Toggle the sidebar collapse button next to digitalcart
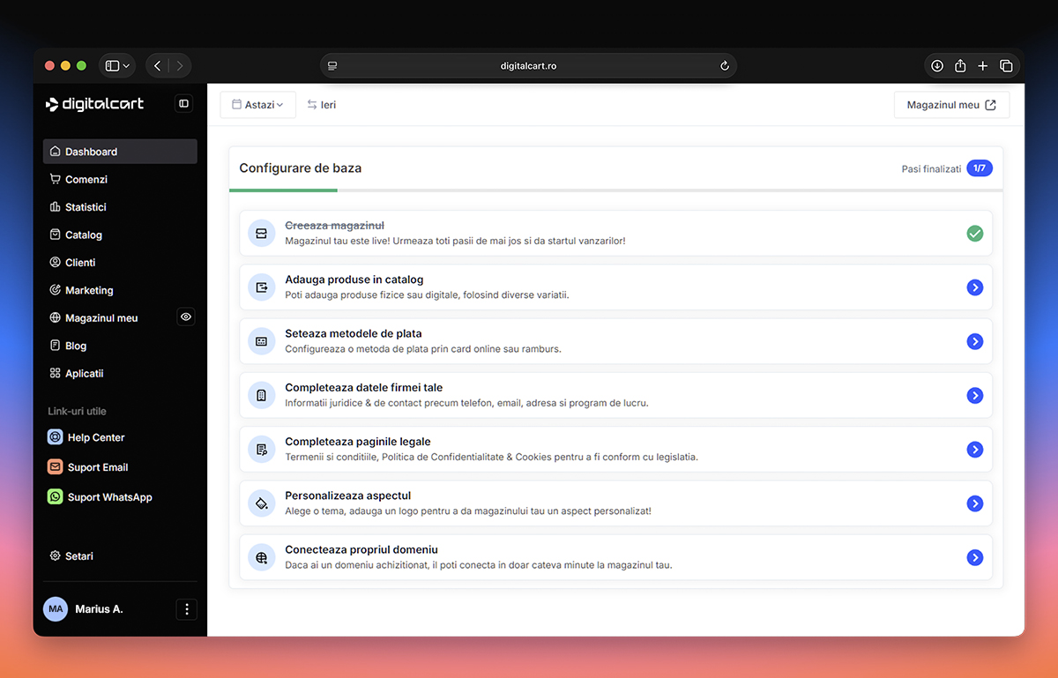Screen dimensions: 1058x678 click(x=183, y=103)
